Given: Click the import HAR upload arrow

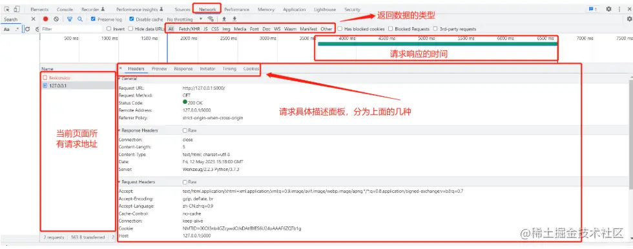Looking at the screenshot, I should 224,19.
